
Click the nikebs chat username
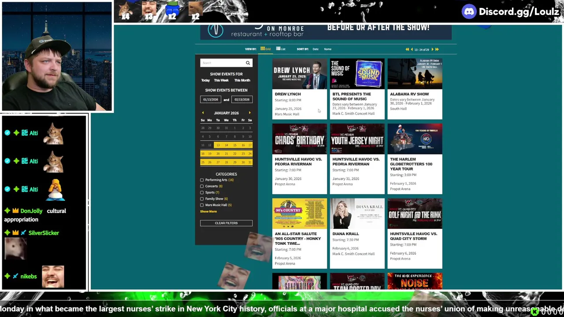[29, 276]
